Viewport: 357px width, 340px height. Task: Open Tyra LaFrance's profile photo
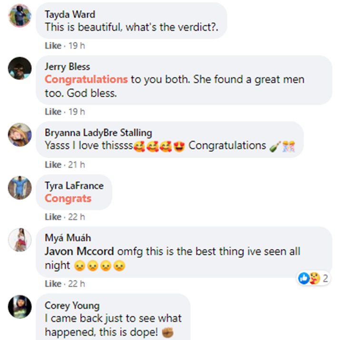[20, 187]
